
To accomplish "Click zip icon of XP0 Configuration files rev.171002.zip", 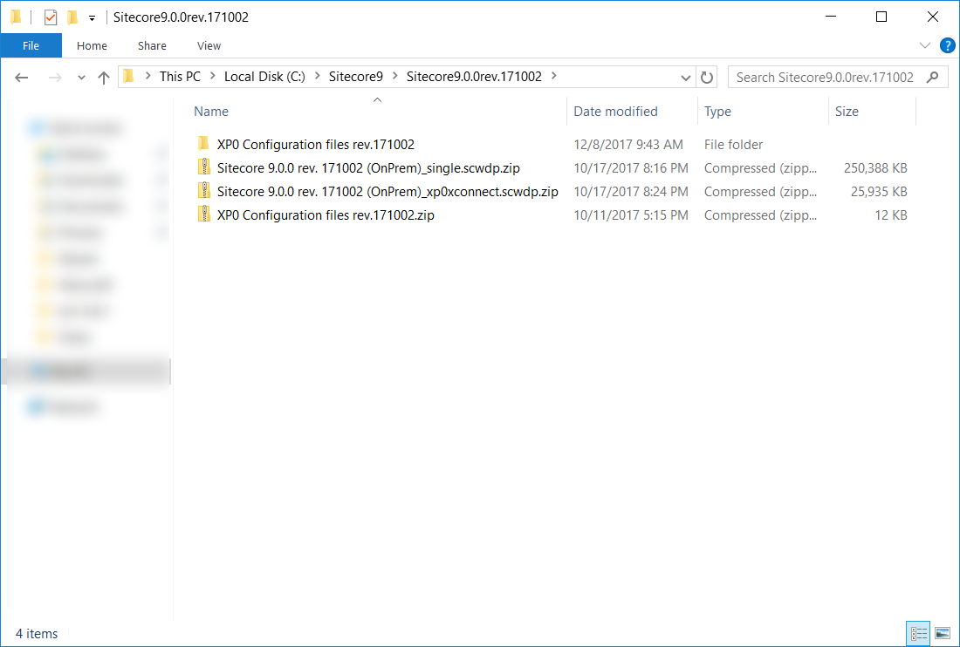I will click(x=204, y=214).
